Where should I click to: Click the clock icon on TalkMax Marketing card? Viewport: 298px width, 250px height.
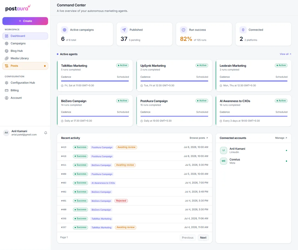(x=62, y=86)
